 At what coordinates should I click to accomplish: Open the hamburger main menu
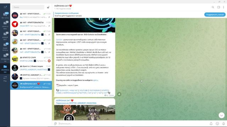[x=5, y=7]
